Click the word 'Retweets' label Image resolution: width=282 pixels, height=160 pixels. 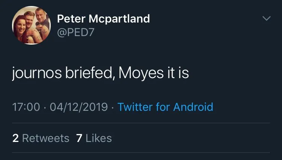[45, 138]
